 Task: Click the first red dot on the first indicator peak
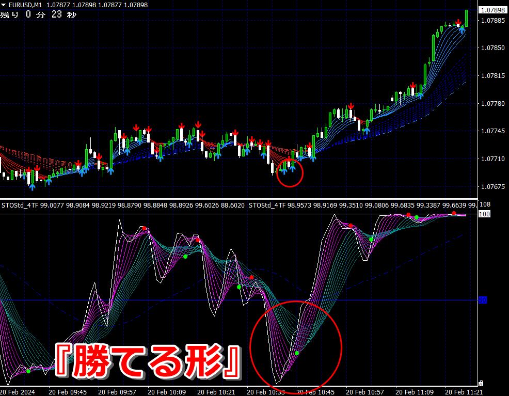[x=144, y=228]
